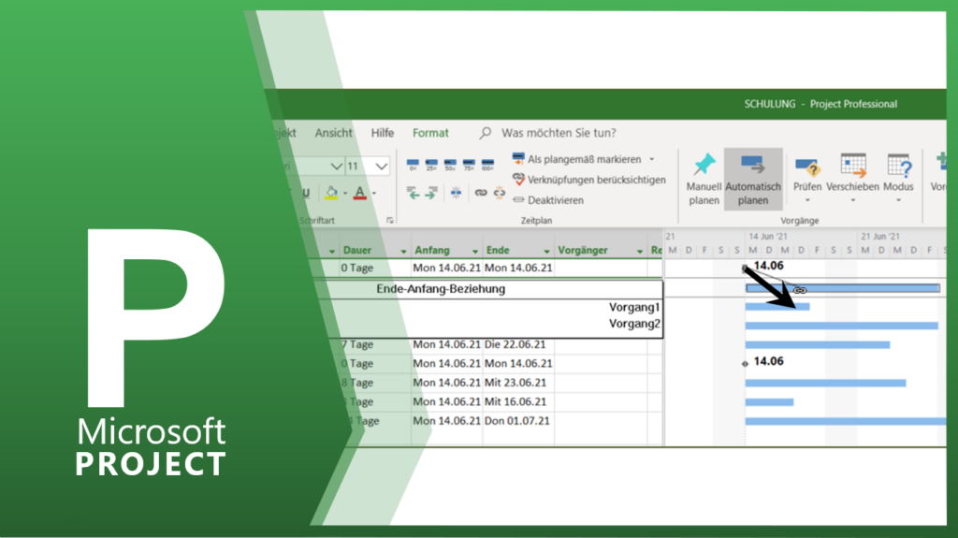Apply yellow background fill color

331,193
